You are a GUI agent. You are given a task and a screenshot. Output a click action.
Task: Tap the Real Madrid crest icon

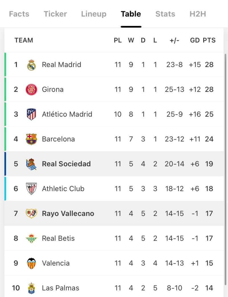tap(31, 65)
